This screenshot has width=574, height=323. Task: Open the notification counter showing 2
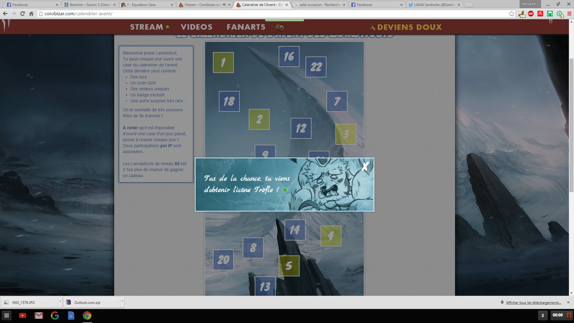point(542,315)
